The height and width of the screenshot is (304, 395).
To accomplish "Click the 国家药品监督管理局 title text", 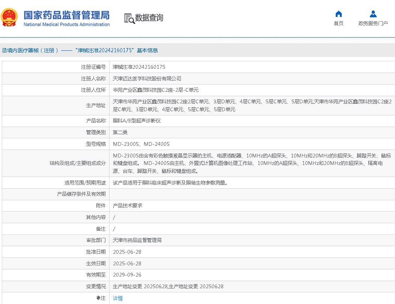I will (x=66, y=15).
